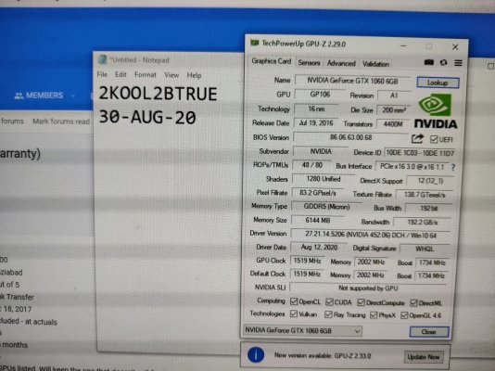
Task: Click the Lookup button
Action: (x=438, y=83)
